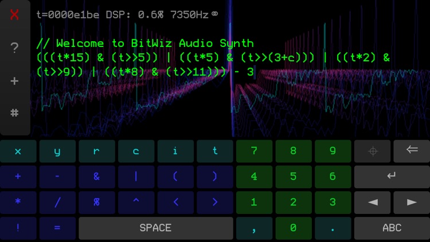The height and width of the screenshot is (242, 430).
Task: Tap the greater-than key
Action: point(215,203)
